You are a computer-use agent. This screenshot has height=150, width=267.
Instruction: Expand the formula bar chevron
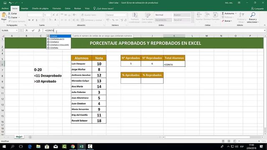tap(264, 30)
